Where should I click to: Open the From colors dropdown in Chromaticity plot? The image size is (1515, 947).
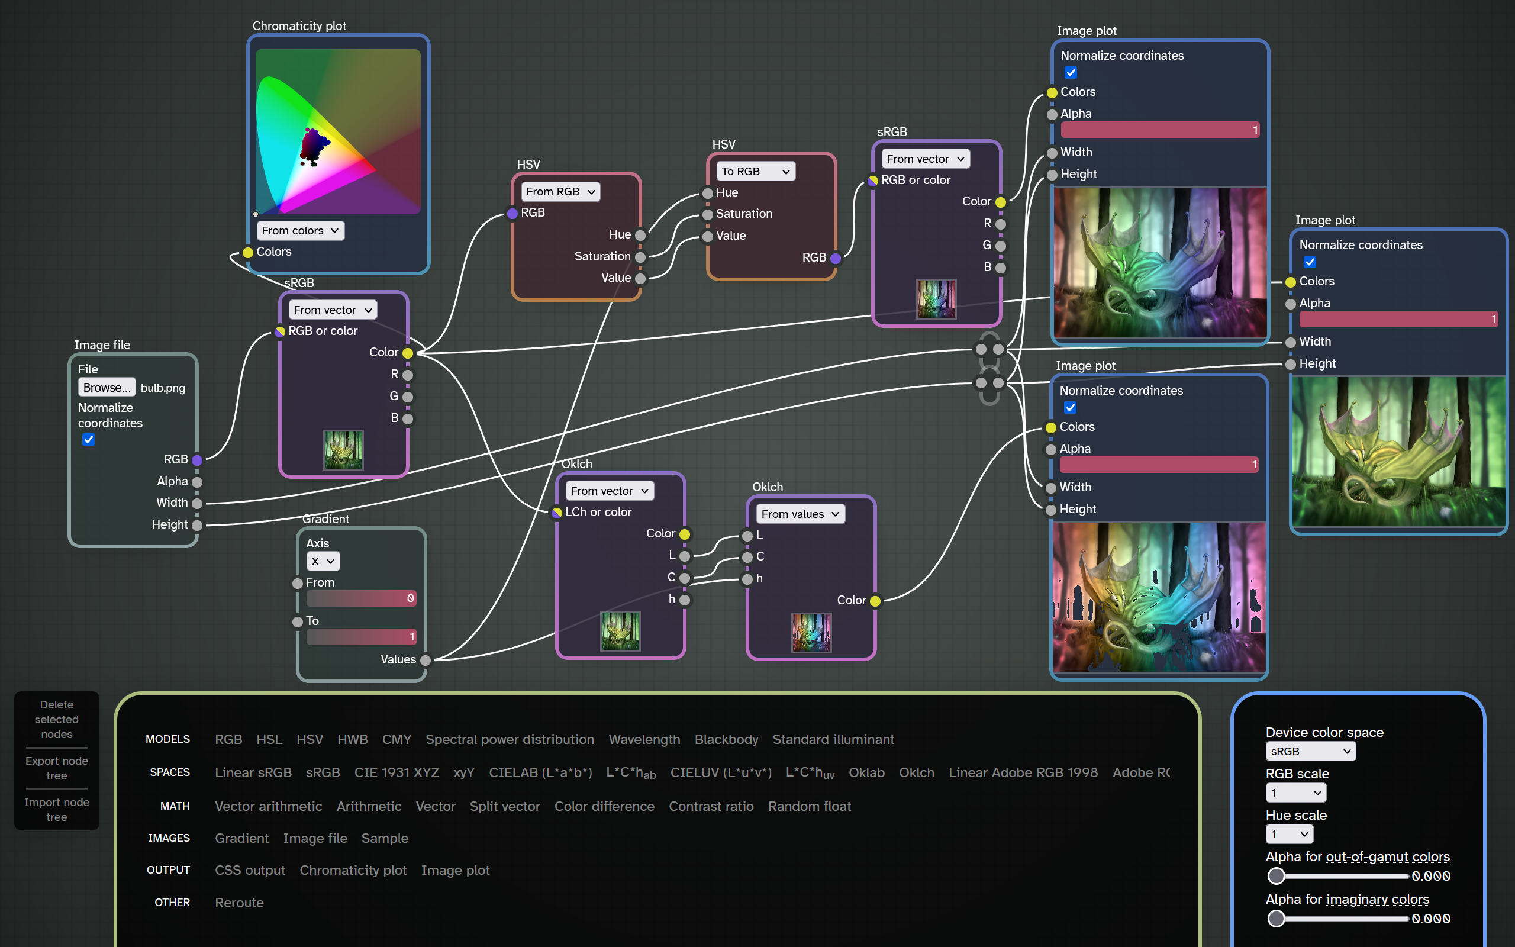301,230
